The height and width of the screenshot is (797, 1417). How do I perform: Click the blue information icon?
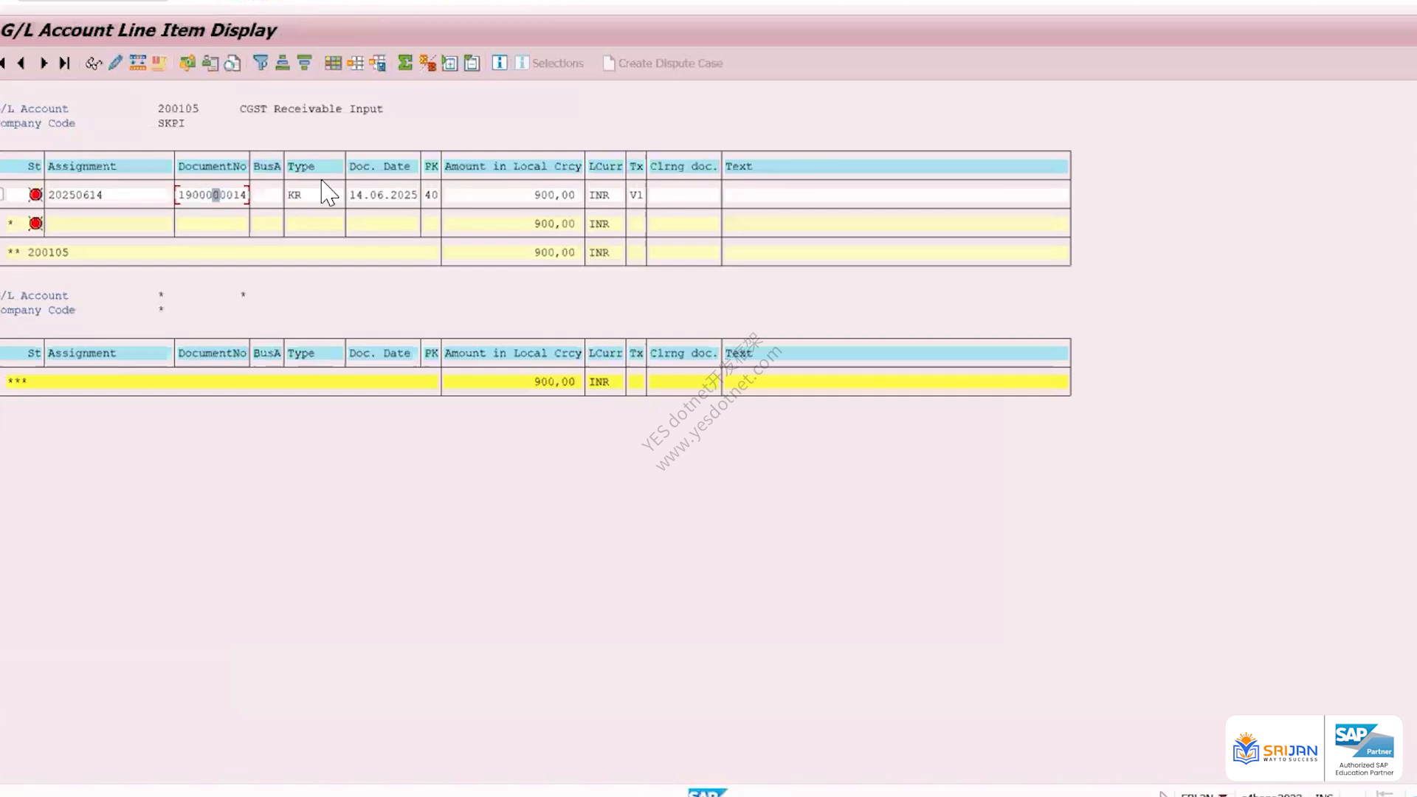click(500, 63)
